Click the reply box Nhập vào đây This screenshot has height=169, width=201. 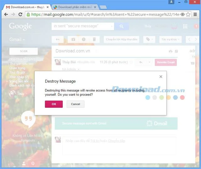pos(119,146)
